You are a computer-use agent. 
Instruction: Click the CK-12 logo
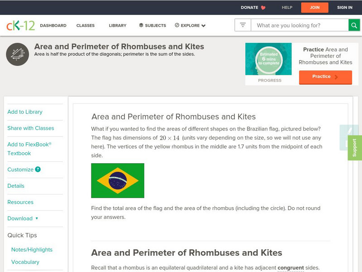coord(21,25)
